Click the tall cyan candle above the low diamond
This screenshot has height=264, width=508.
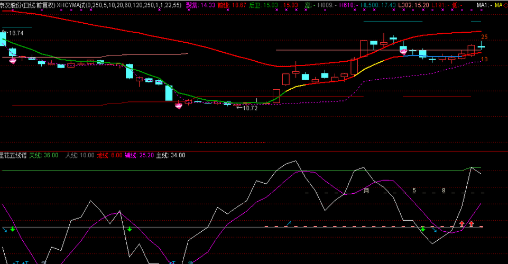point(169,93)
